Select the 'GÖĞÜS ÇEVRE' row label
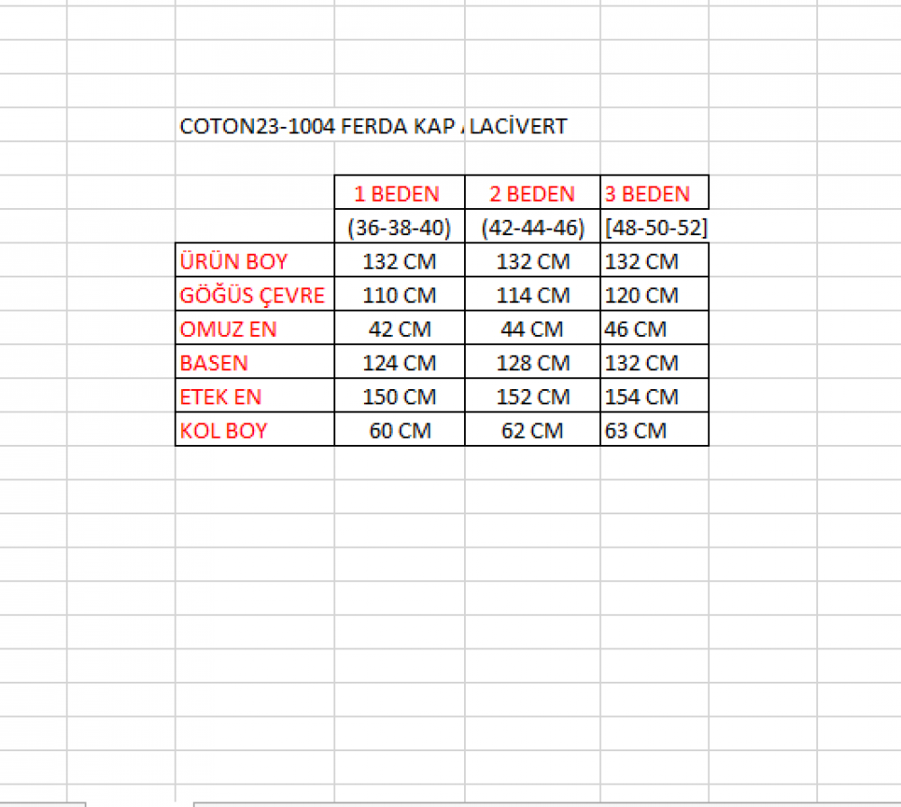Viewport: 901px width, 807px height. pyautogui.click(x=255, y=295)
